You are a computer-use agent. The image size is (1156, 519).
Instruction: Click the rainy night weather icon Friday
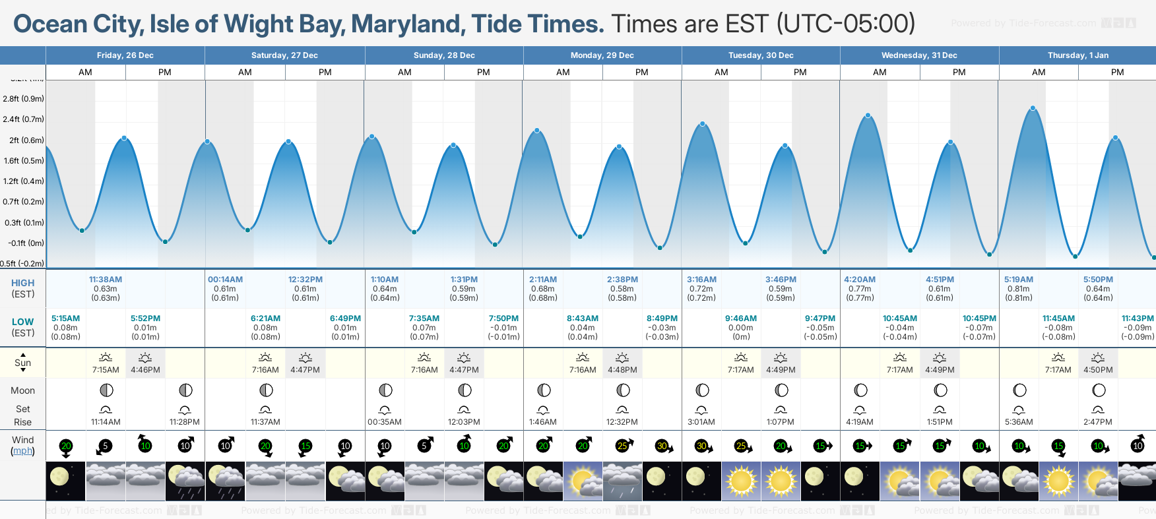click(185, 481)
